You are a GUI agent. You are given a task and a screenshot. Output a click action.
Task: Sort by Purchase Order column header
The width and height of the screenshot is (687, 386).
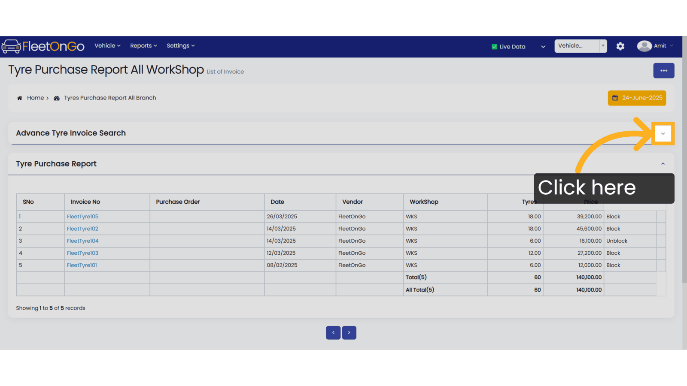207,202
